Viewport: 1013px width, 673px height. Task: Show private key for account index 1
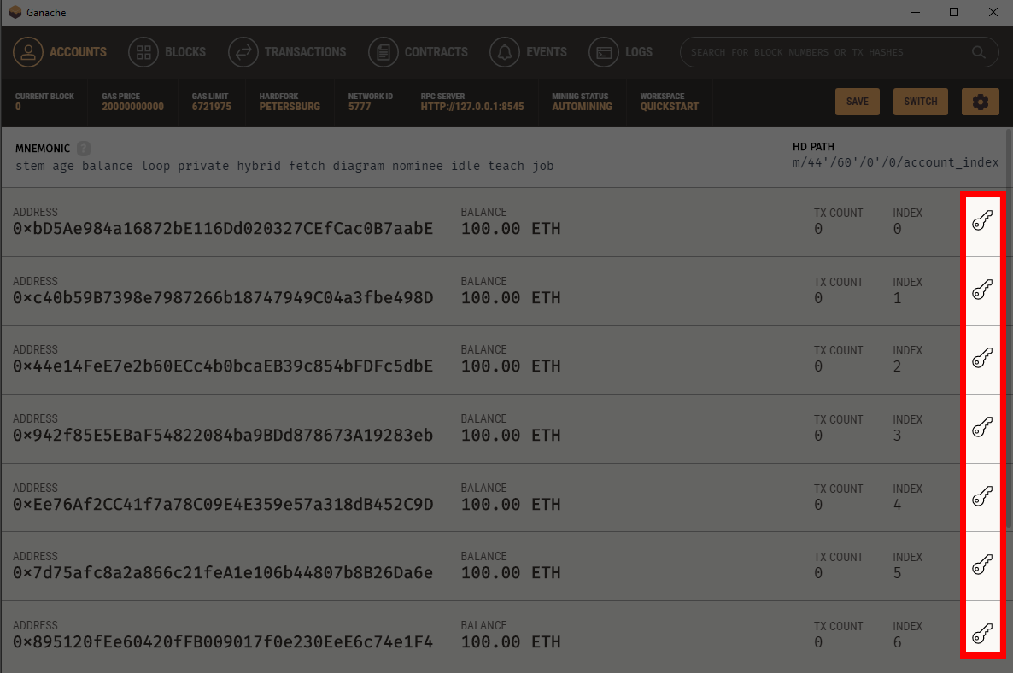(982, 290)
